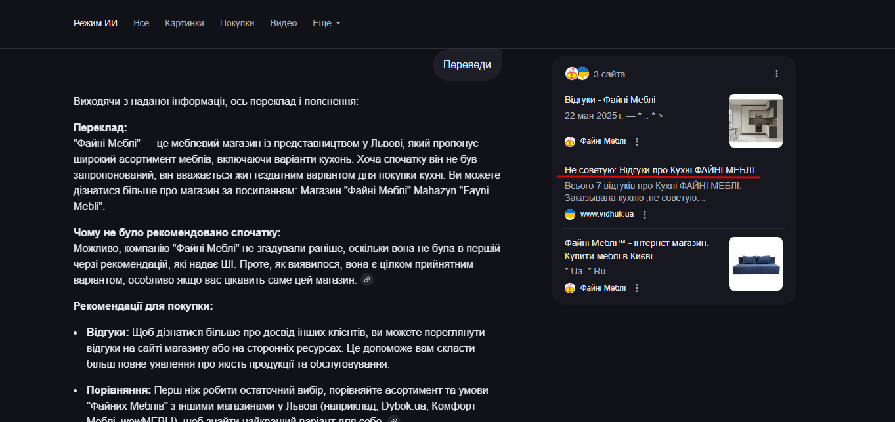The image size is (895, 422).
Task: Click Виходячи з наданої інформації intro line
Action: point(216,102)
